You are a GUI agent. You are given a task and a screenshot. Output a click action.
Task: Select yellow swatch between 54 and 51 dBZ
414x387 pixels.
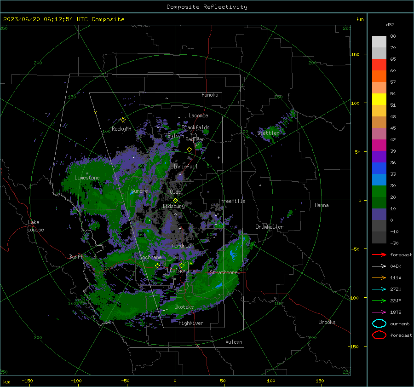click(x=379, y=99)
